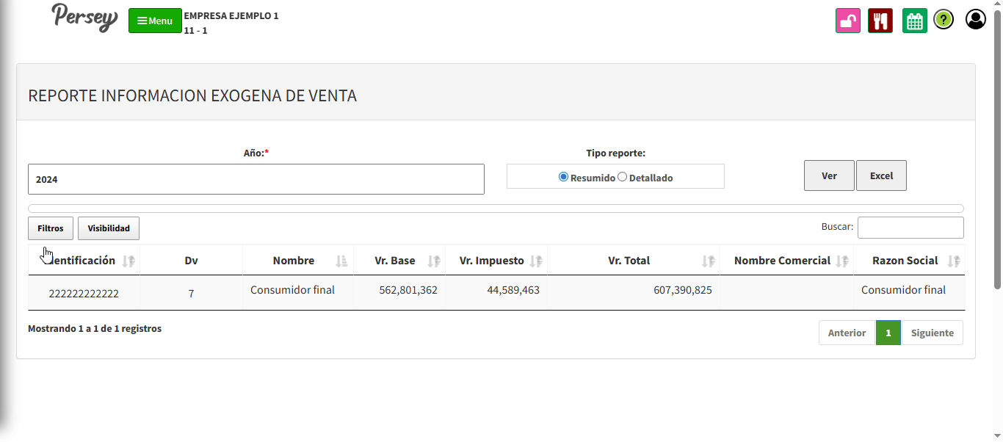The width and height of the screenshot is (1003, 442).
Task: Click the horizontal progress bar above Filtros
Action: [x=496, y=209]
